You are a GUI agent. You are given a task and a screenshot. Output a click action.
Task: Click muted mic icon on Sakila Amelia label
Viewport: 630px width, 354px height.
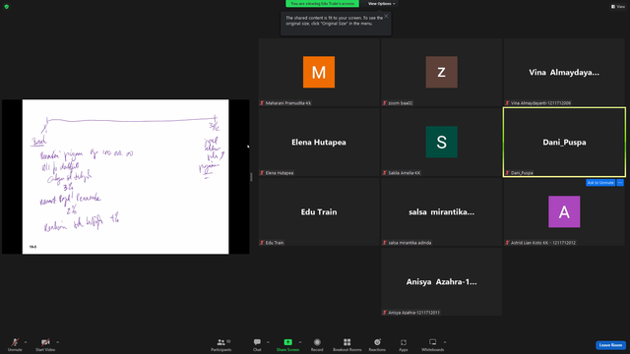point(385,173)
